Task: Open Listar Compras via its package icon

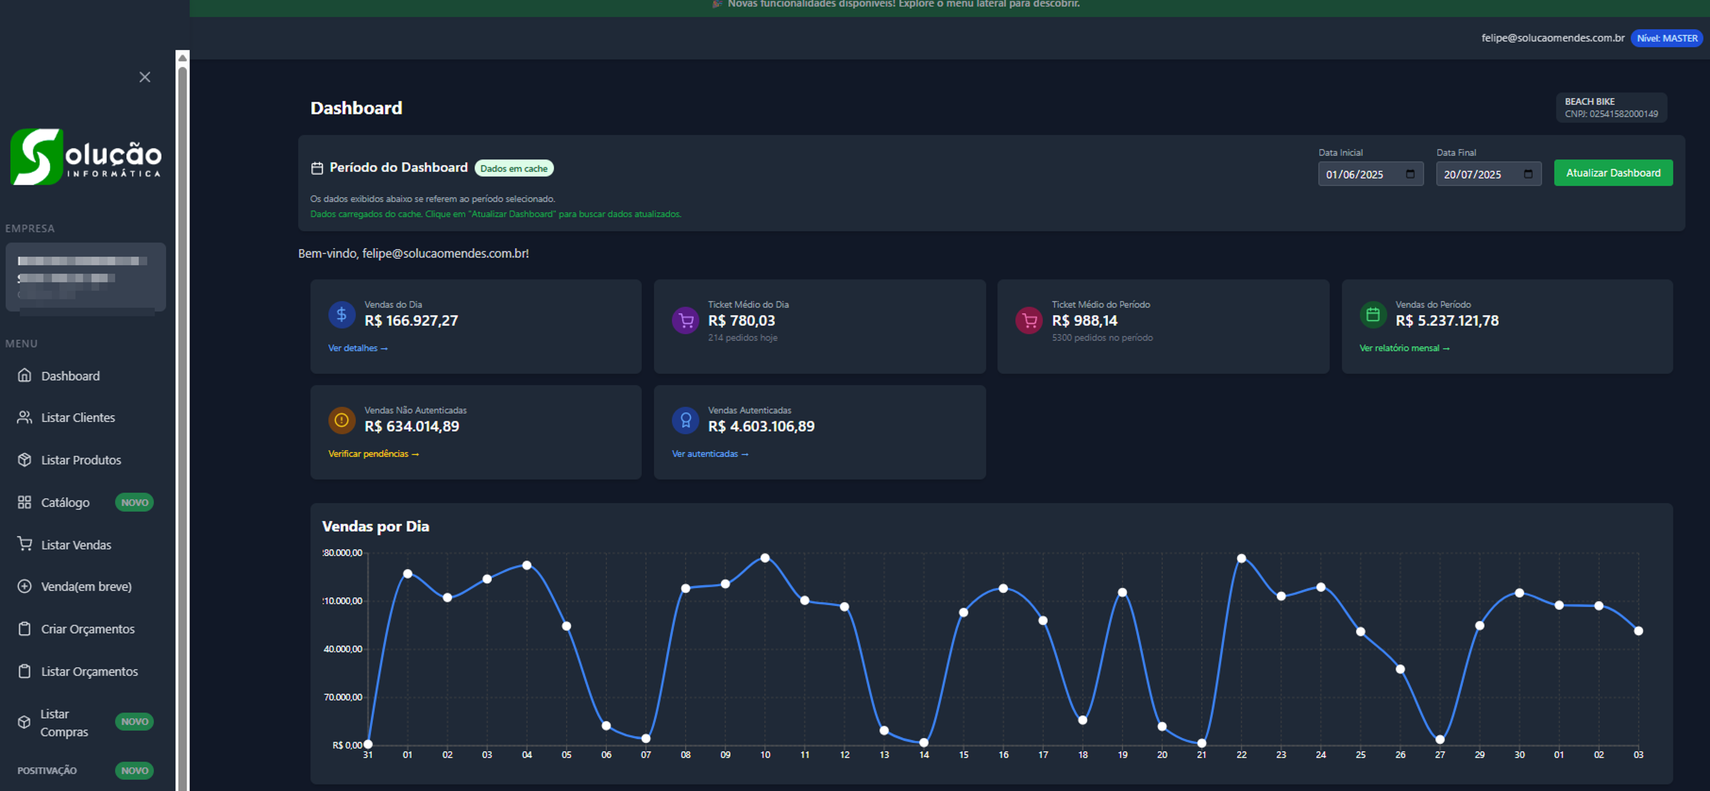Action: [25, 722]
